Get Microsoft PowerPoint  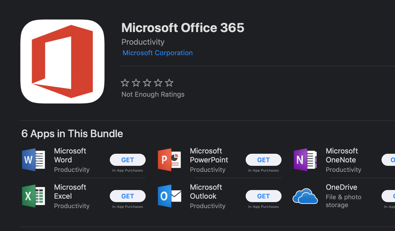pyautogui.click(x=263, y=160)
